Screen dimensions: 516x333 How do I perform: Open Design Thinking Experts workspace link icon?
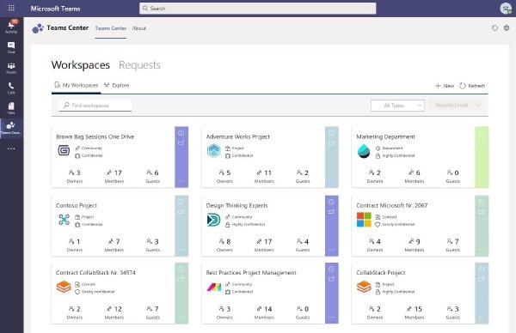pos(331,212)
